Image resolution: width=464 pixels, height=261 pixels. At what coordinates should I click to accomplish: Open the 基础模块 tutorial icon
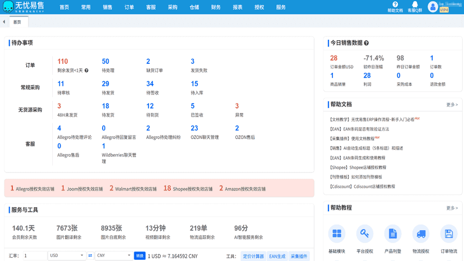coord(337,234)
